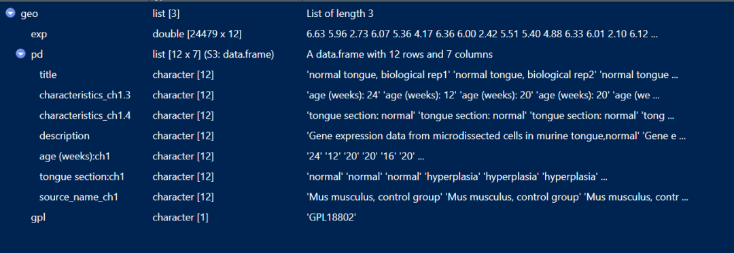
Task: Click the double [24479 x 12] type
Action: click(197, 35)
